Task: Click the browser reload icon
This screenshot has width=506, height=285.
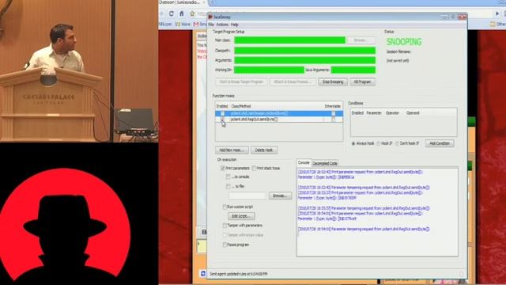Action: [171, 13]
